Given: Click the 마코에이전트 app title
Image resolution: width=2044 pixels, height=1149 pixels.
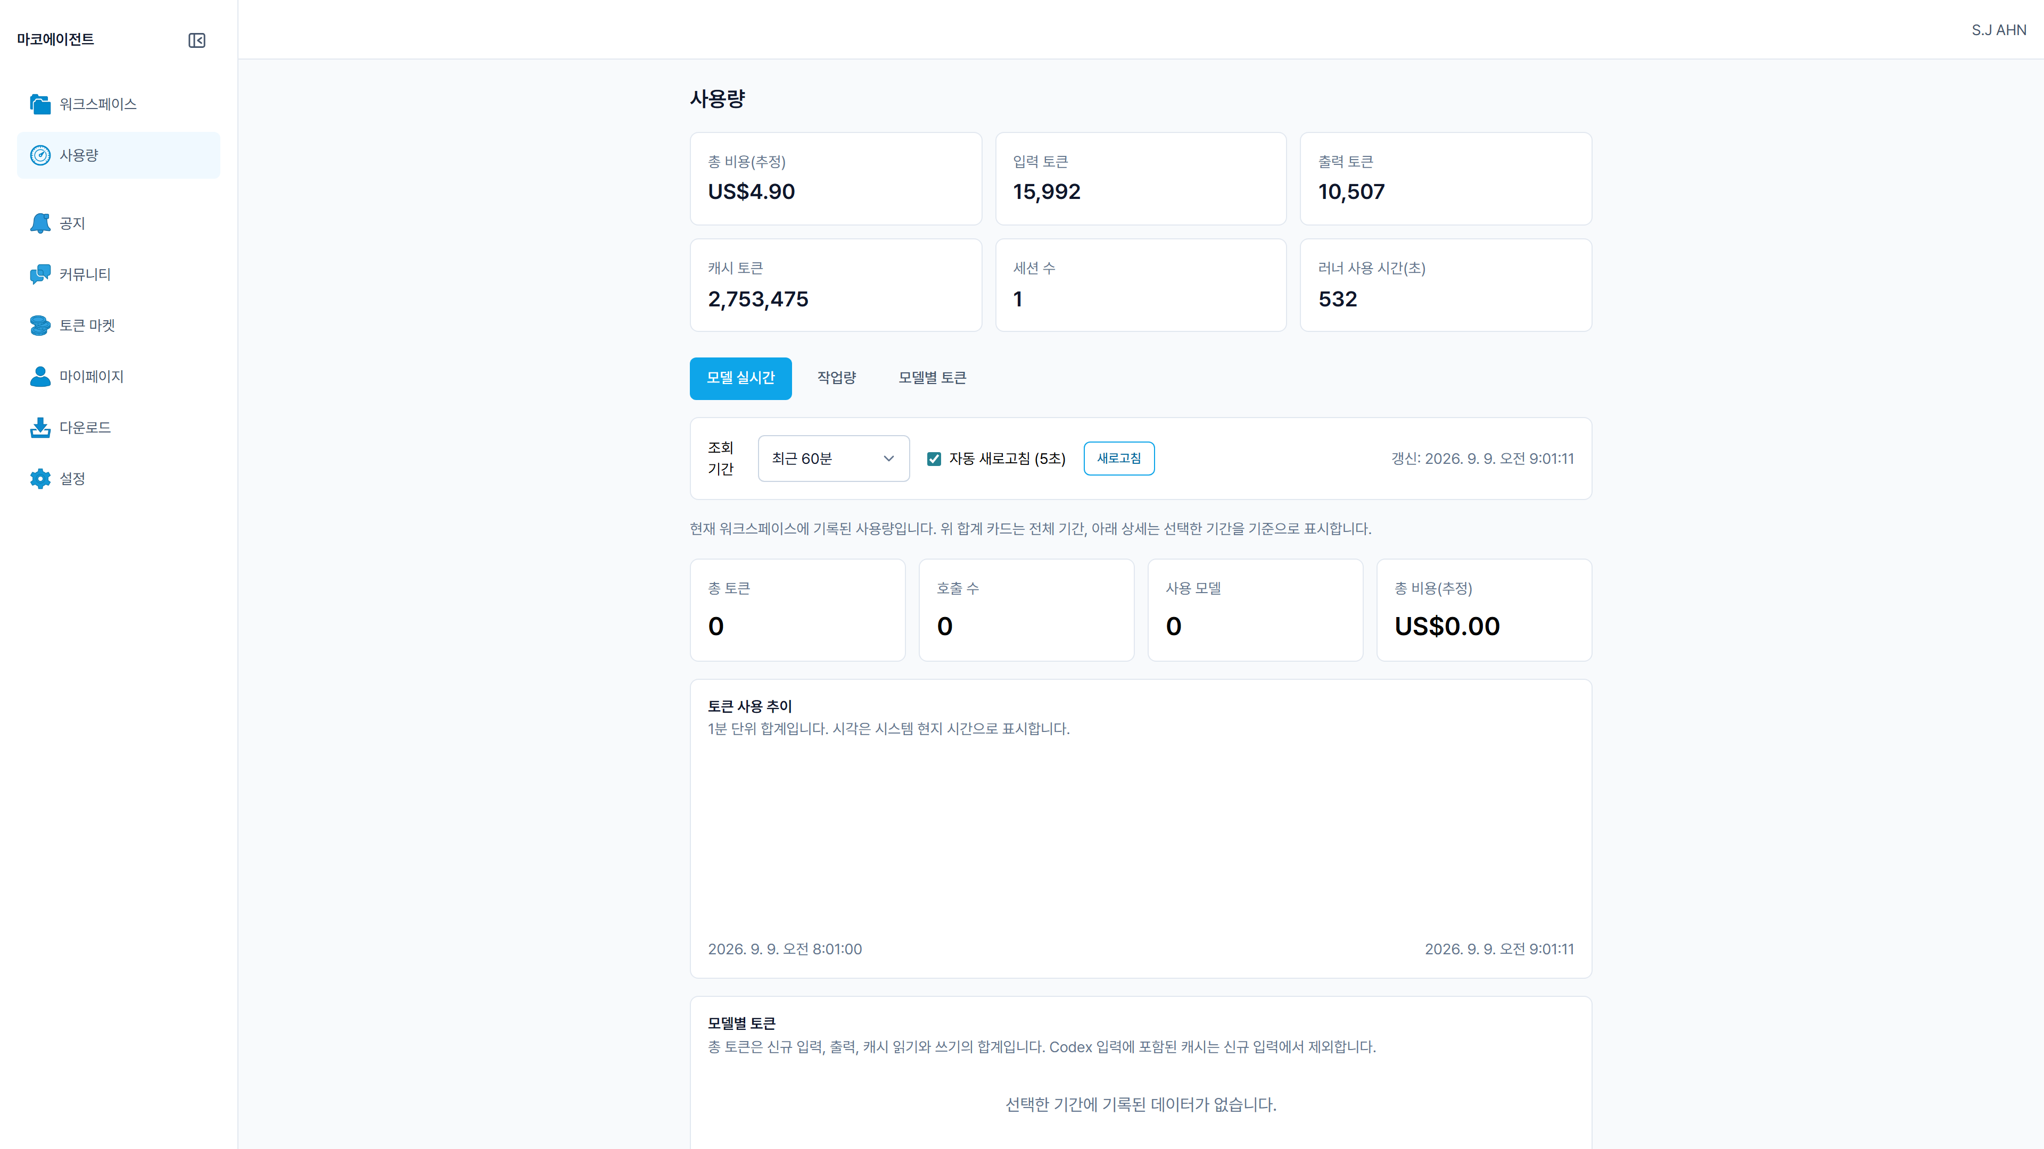Looking at the screenshot, I should 55,40.
